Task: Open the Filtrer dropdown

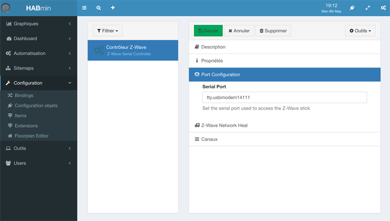Action: [107, 31]
